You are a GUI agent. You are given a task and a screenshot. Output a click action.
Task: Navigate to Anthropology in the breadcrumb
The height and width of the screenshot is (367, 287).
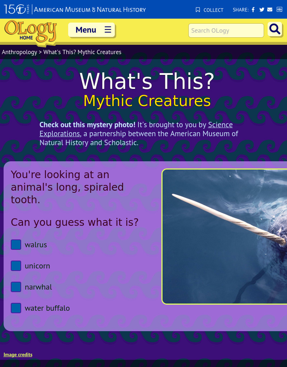pos(19,52)
